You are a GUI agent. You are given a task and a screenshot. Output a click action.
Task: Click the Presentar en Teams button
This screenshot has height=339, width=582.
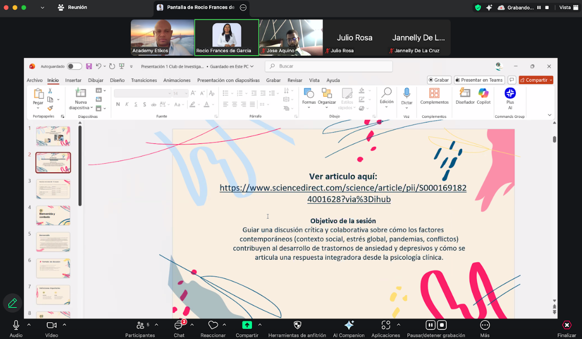[x=479, y=80]
